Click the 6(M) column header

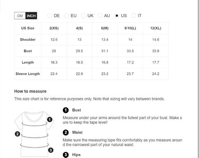tap(105, 28)
